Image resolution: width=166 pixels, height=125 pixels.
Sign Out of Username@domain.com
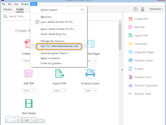(x=59, y=46)
